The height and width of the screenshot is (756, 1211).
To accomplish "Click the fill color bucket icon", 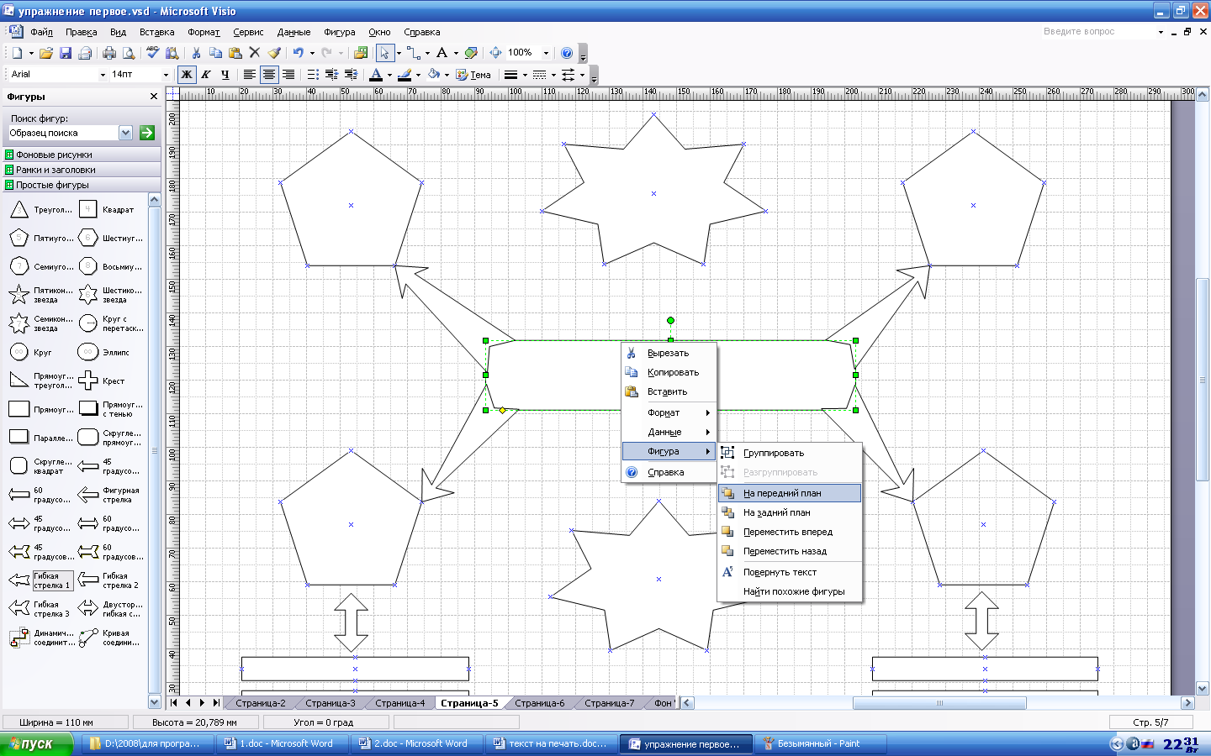I will point(434,75).
